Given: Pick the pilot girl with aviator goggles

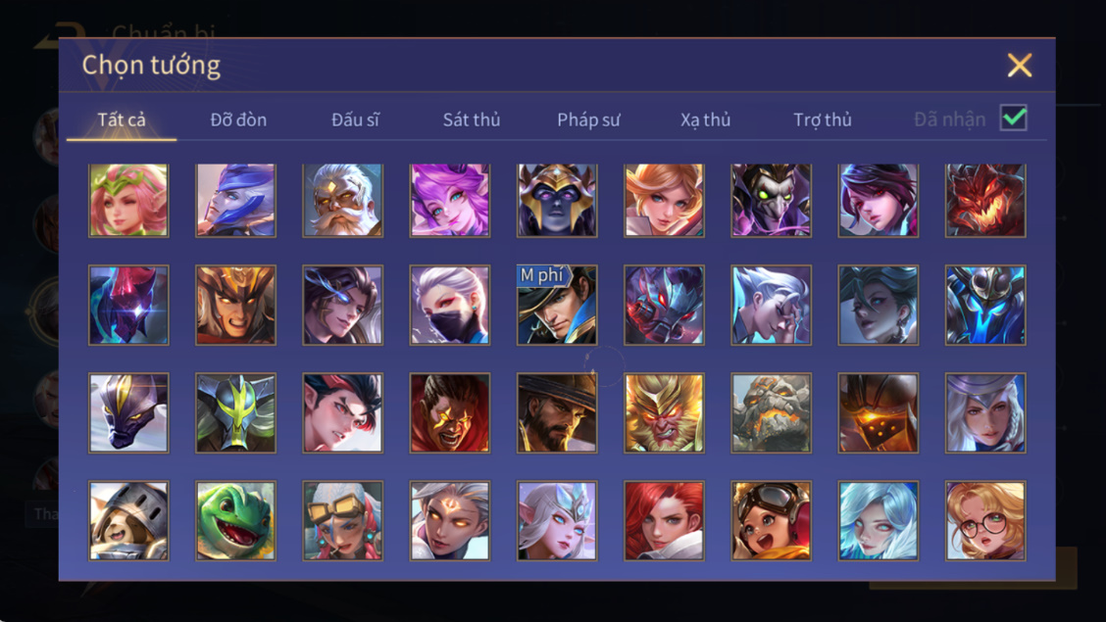Looking at the screenshot, I should click(x=771, y=520).
